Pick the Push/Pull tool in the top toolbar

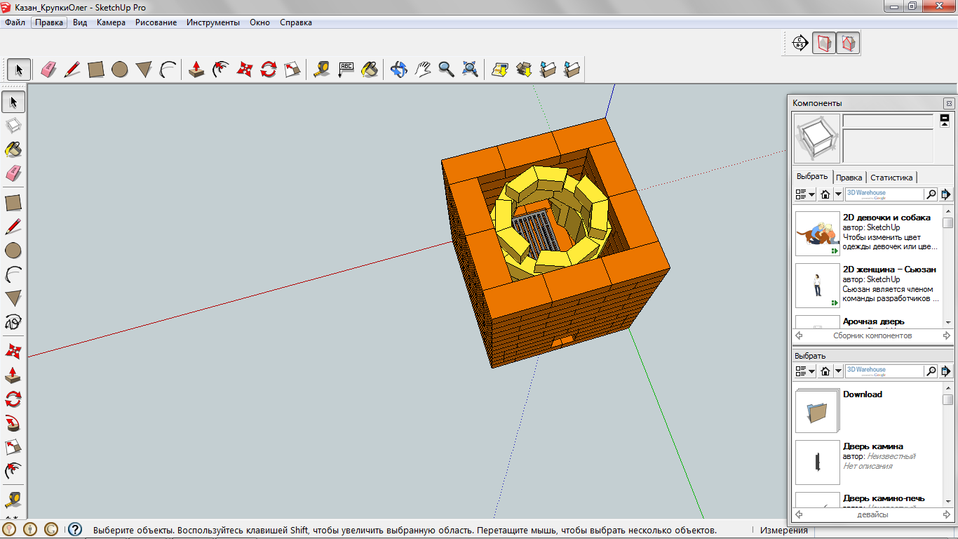[x=197, y=69]
